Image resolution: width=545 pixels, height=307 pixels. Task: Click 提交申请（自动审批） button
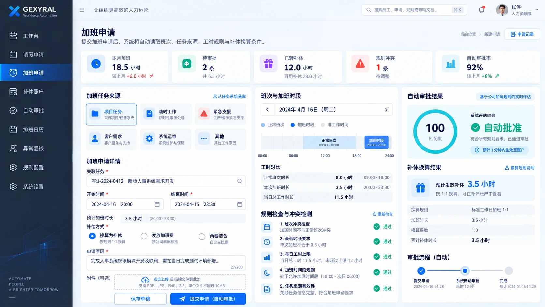(208, 299)
